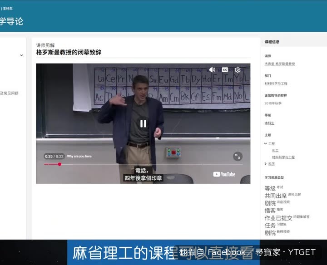Click the 讲师见解 breadcrumb label
The width and height of the screenshot is (327, 265).
tap(45, 45)
